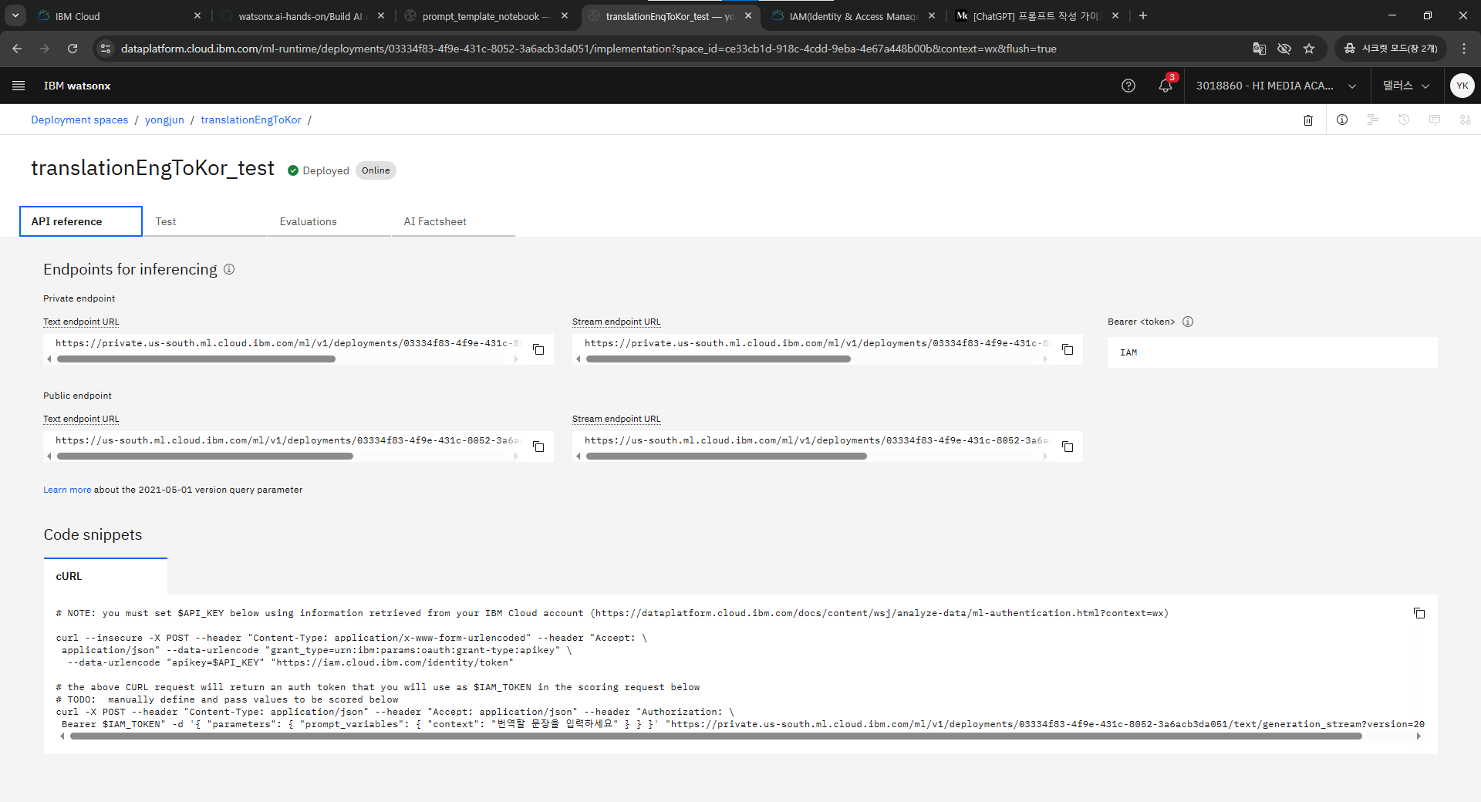Switch to the IAM Identity & Access browser tab
The height and width of the screenshot is (802, 1481).
click(852, 16)
